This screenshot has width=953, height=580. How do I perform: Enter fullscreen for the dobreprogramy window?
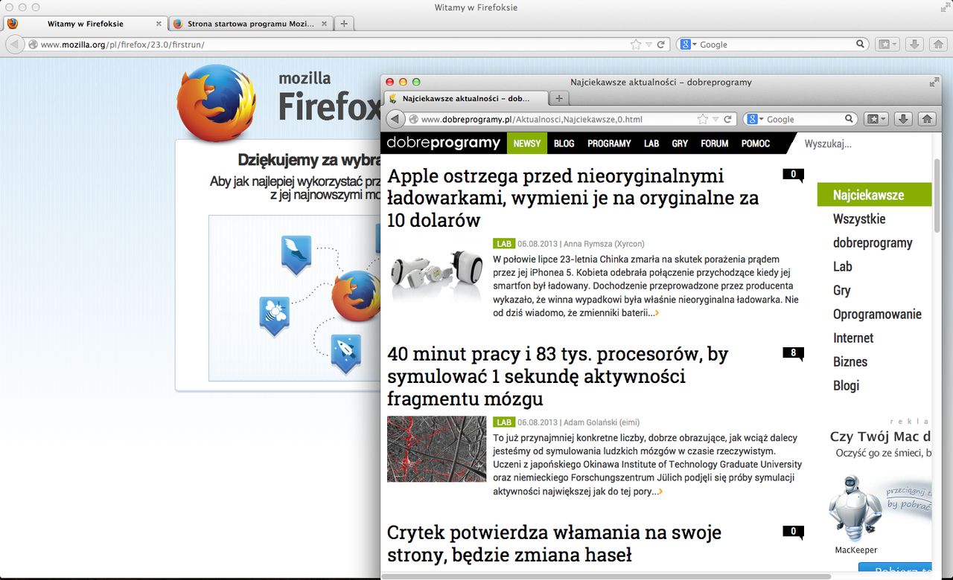[934, 82]
